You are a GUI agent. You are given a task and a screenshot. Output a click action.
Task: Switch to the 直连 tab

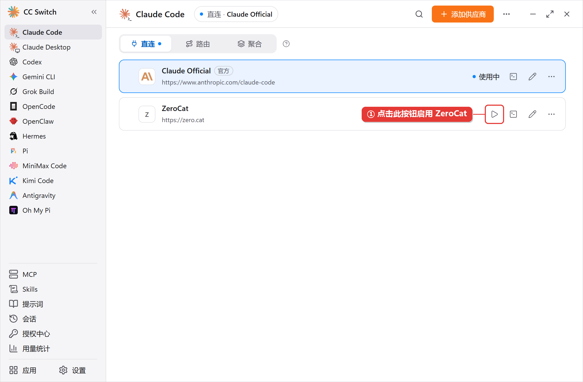[x=146, y=44]
